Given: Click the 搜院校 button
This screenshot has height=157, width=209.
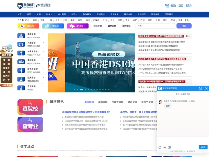Looking at the screenshot, I should tap(28, 26).
